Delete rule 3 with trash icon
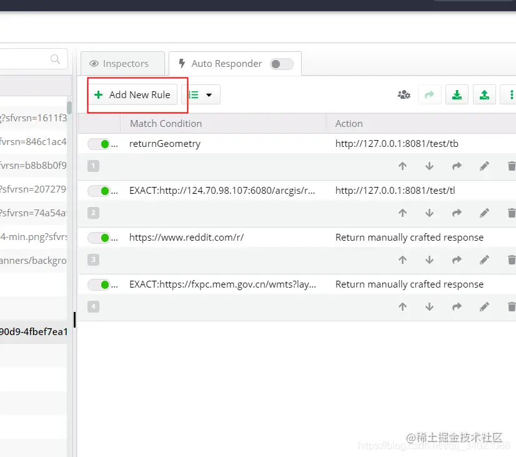This screenshot has height=457, width=516. (512, 260)
